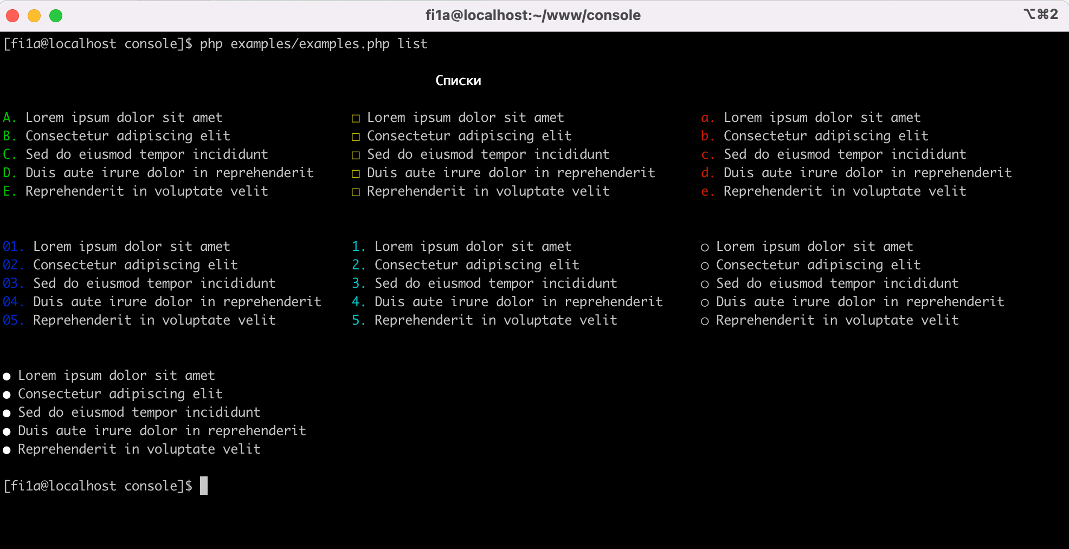
Task: Click the ⌥⌘2 shortcut indicator in title bar
Action: (x=1041, y=14)
